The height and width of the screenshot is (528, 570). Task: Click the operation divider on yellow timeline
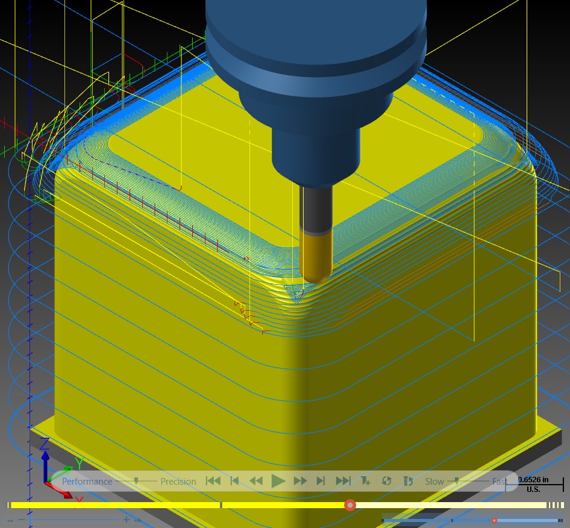221,505
